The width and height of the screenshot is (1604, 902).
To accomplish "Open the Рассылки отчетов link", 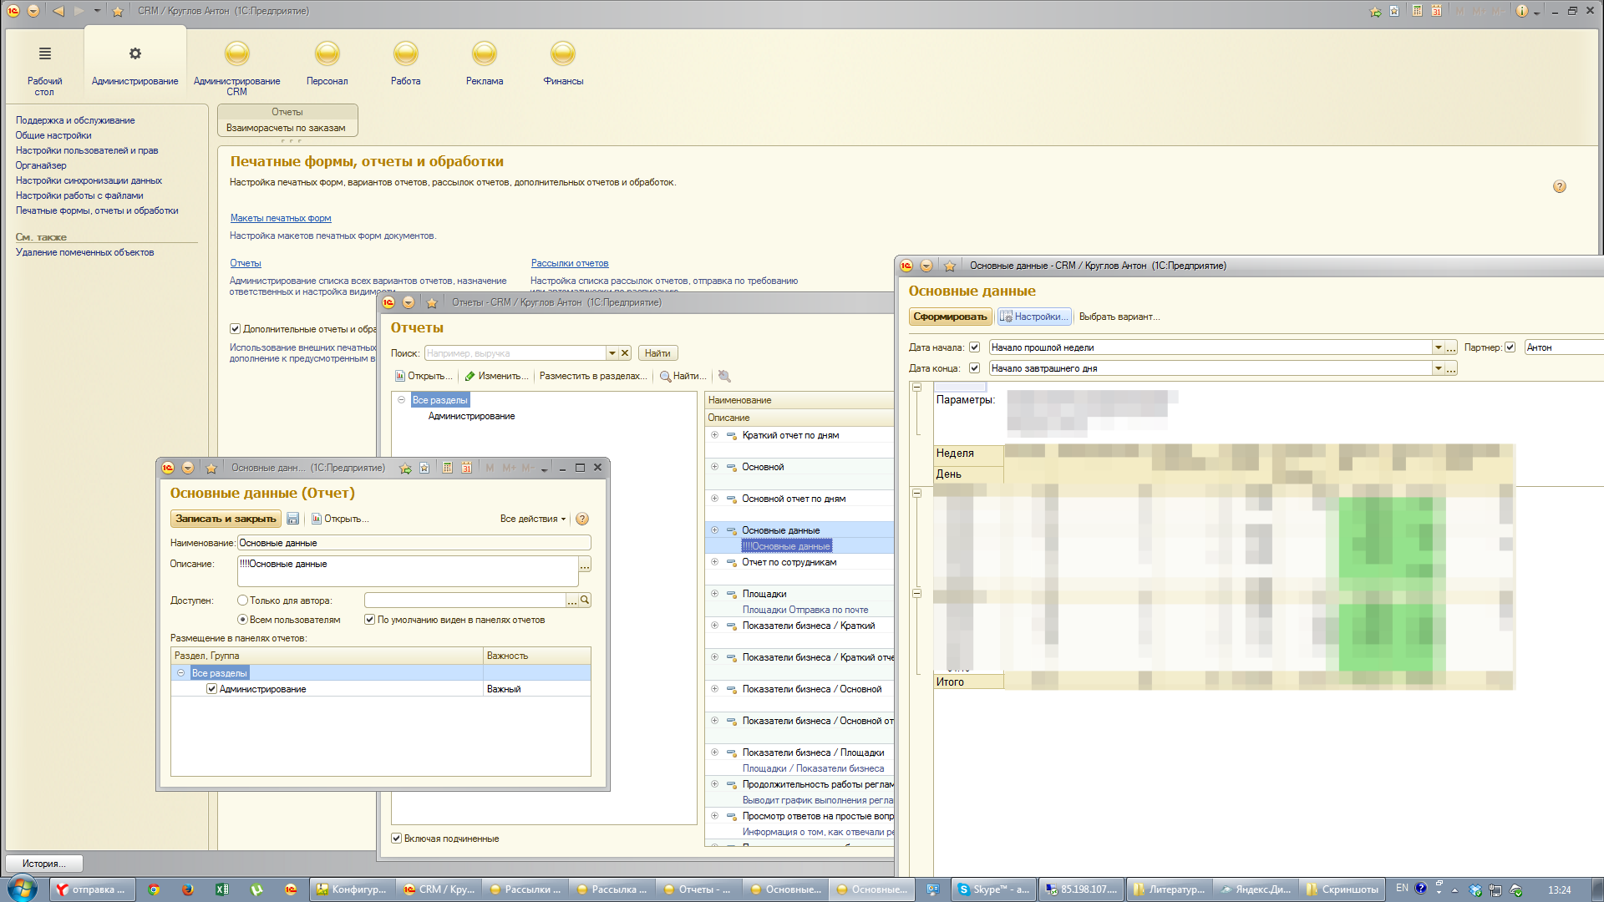I will (x=569, y=263).
